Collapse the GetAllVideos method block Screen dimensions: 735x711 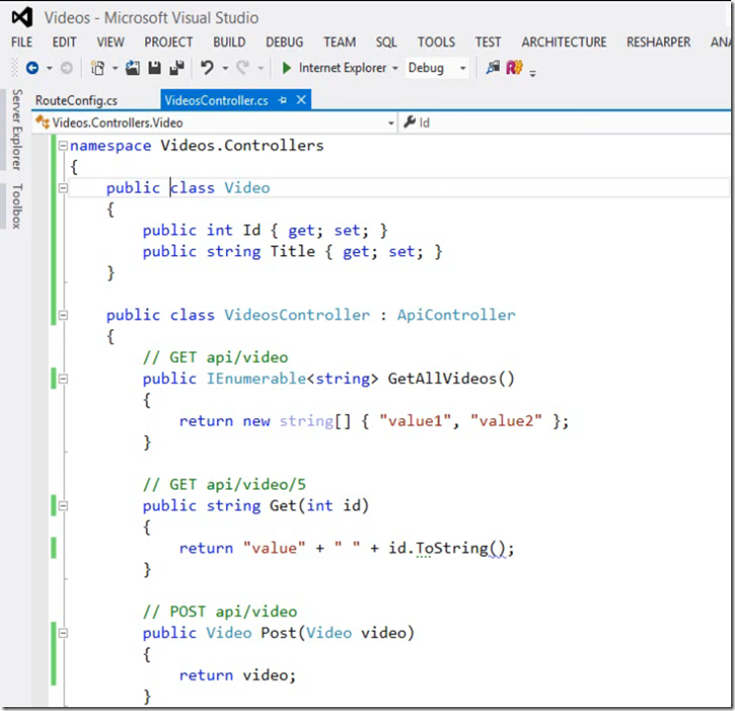[63, 379]
